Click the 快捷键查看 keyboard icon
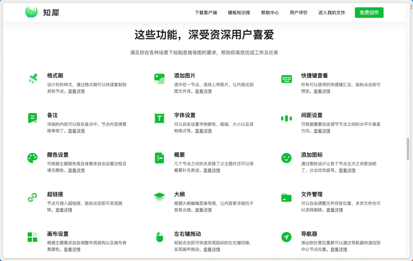Viewport: 413px width, 261px height. pos(286,78)
